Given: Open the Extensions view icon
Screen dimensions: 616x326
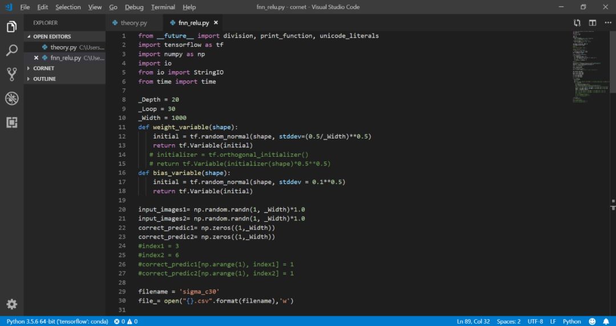Looking at the screenshot, I should coord(12,123).
